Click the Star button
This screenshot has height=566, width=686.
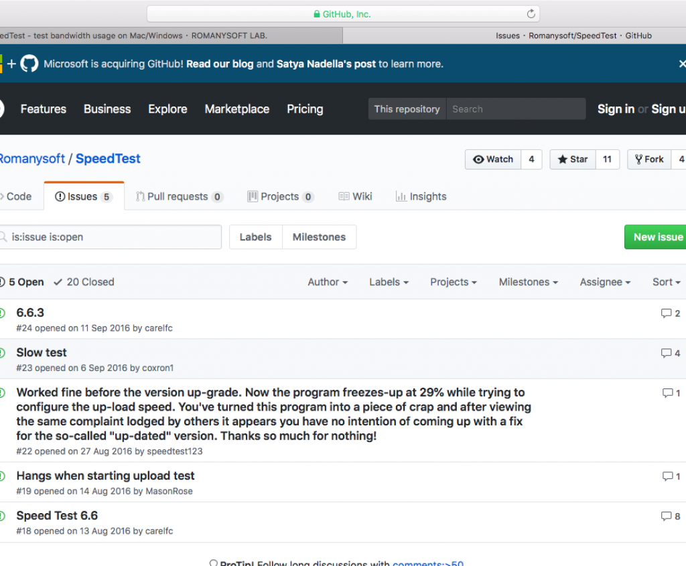point(573,159)
